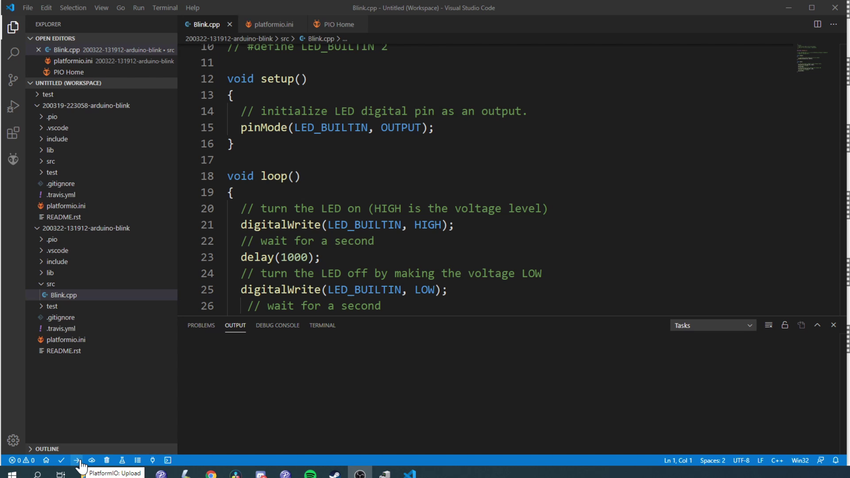Click PlatformIO Upload arrow icon
This screenshot has height=478, width=850.
tap(77, 460)
